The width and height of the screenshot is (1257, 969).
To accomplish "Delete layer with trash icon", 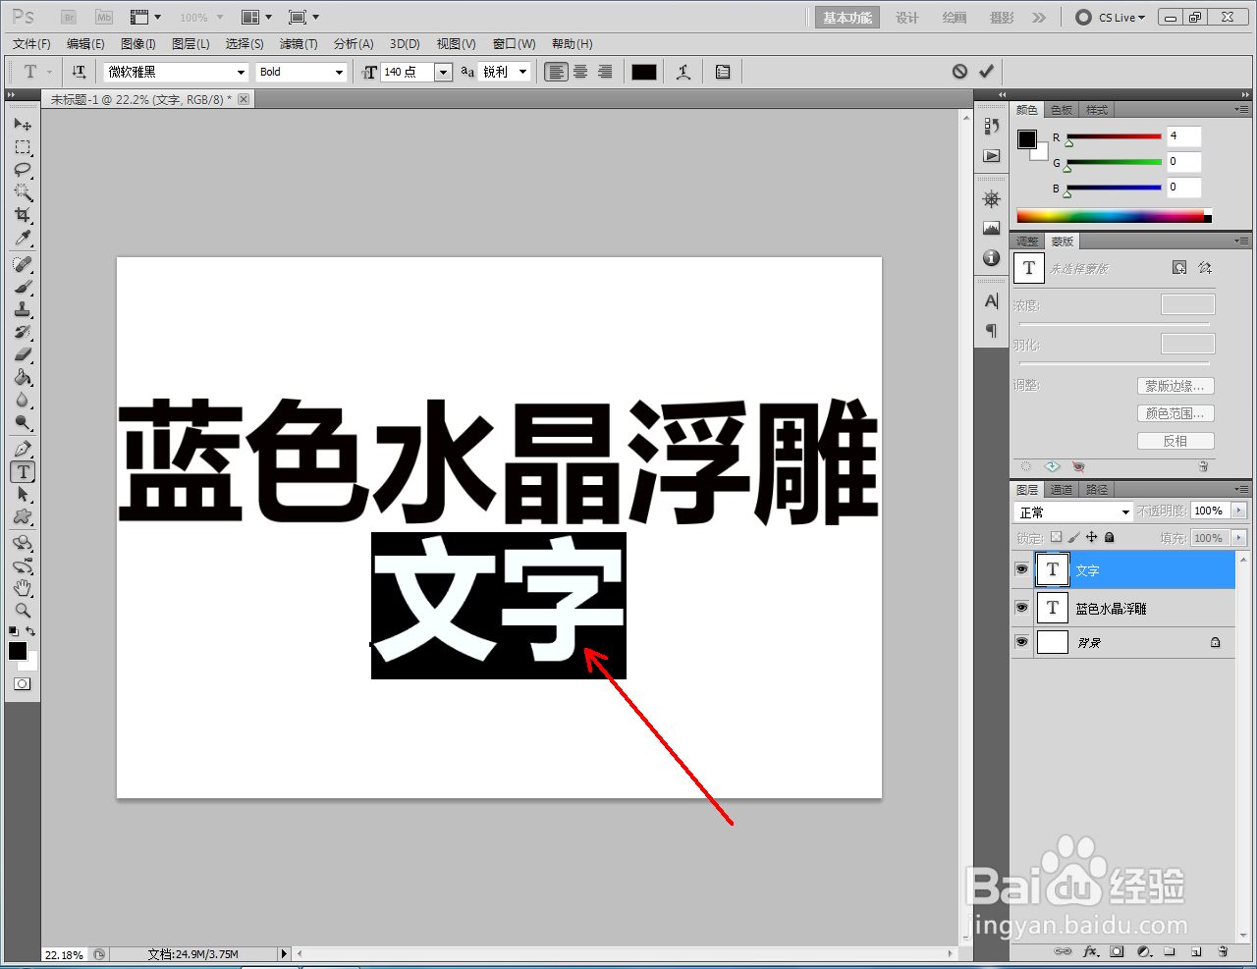I will pos(1223,951).
